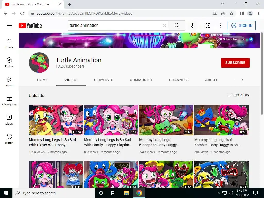Open the ABOUT tab
264x198 pixels.
click(x=211, y=80)
